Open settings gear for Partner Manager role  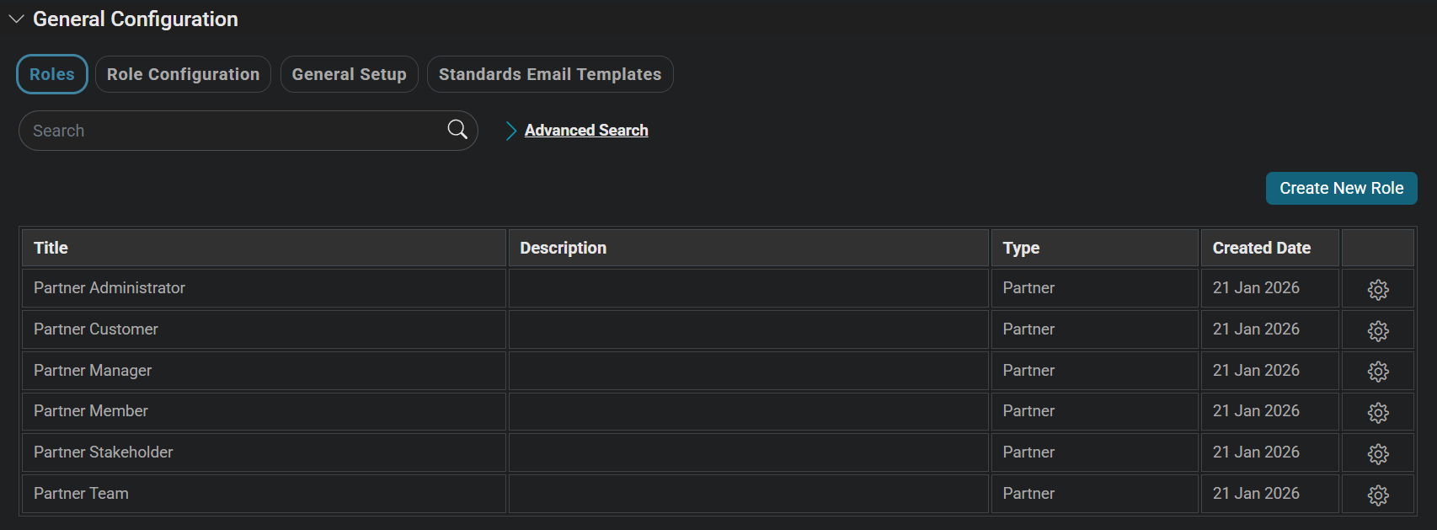click(x=1377, y=371)
